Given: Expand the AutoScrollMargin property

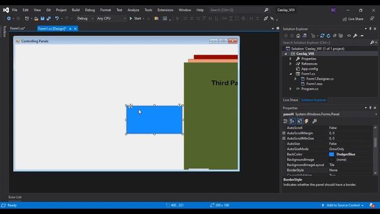Looking at the screenshot, I should coord(284,133).
